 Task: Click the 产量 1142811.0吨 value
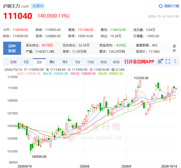[x=45, y=51]
